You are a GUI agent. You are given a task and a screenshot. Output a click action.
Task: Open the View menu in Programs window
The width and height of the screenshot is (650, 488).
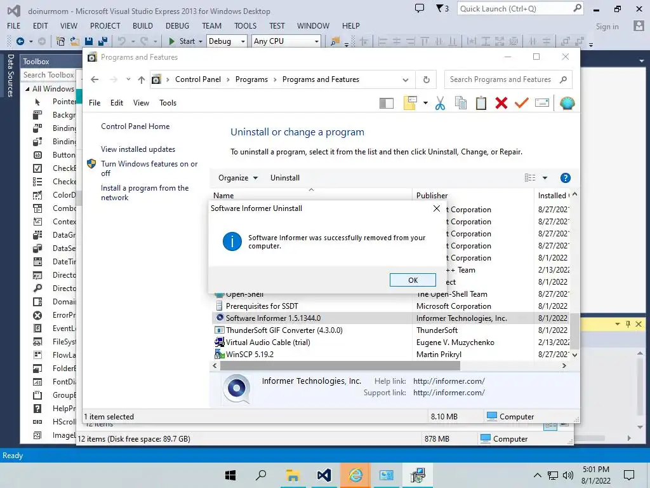point(141,103)
